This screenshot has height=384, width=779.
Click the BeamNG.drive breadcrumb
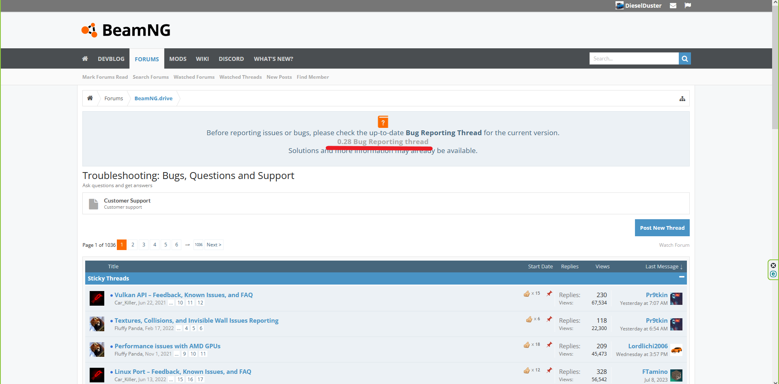(153, 98)
